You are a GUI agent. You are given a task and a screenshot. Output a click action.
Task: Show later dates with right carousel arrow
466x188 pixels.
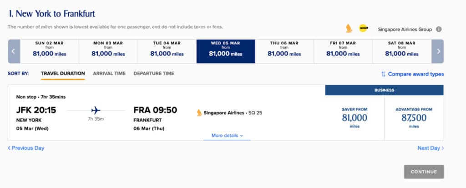click(438, 51)
